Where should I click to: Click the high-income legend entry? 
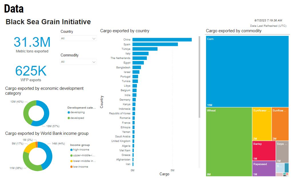coord(80,150)
